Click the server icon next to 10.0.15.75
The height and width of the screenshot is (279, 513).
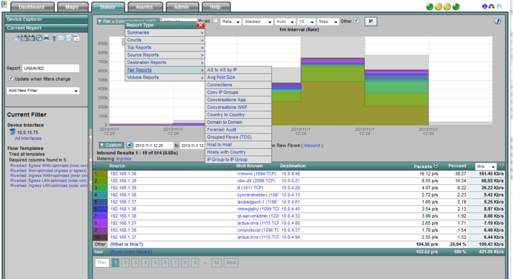point(13,132)
